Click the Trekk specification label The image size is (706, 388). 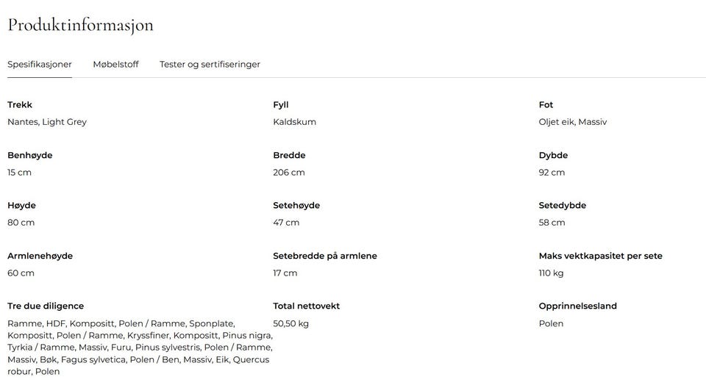(20, 104)
